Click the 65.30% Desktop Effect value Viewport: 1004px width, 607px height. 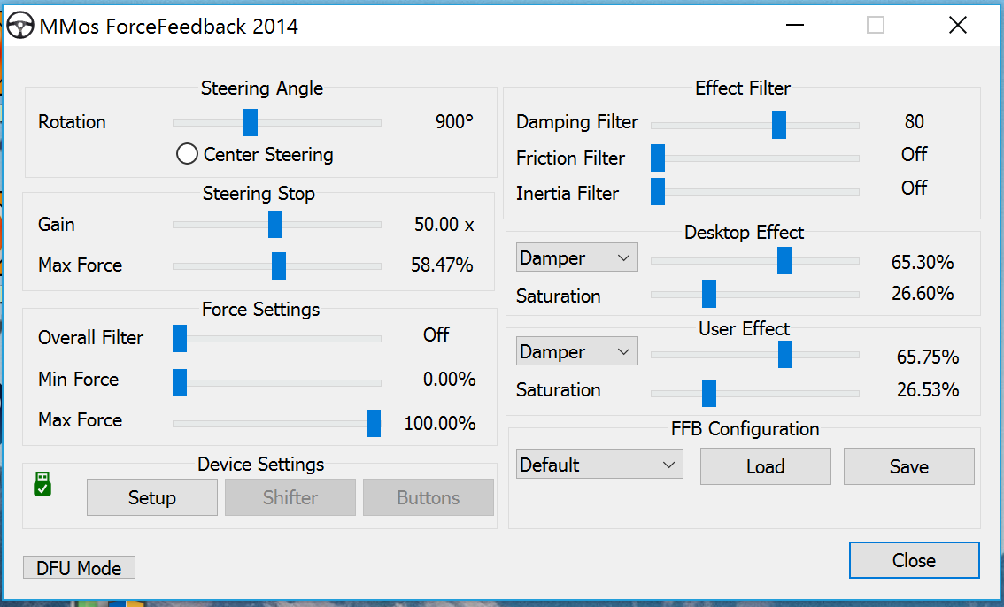click(923, 262)
